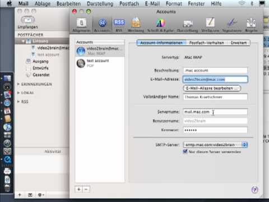This screenshot has width=269, height=202.
Task: Click the Mail stamp icon in dock
Action: [x=7, y=95]
